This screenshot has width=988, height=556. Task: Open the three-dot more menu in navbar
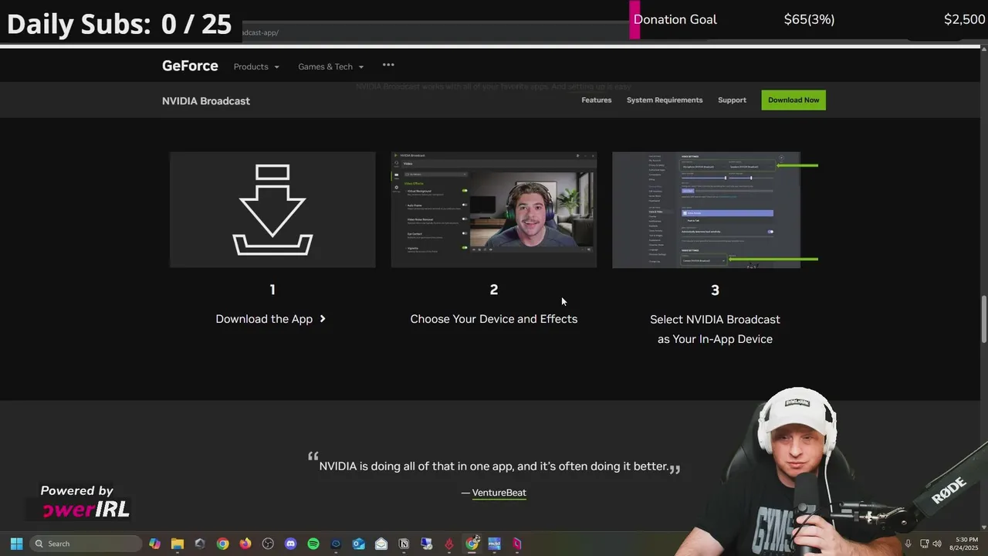pos(388,65)
